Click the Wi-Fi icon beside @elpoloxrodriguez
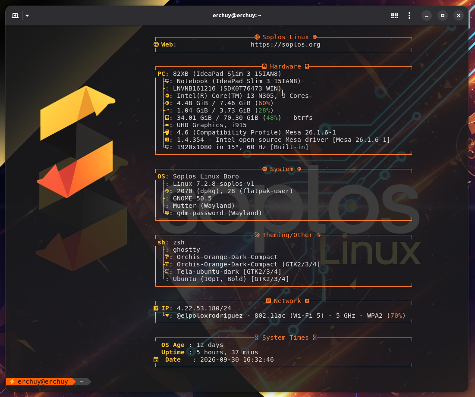 pos(167,316)
